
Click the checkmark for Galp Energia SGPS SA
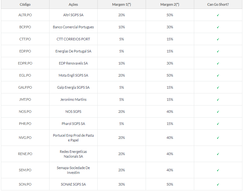click(218, 88)
